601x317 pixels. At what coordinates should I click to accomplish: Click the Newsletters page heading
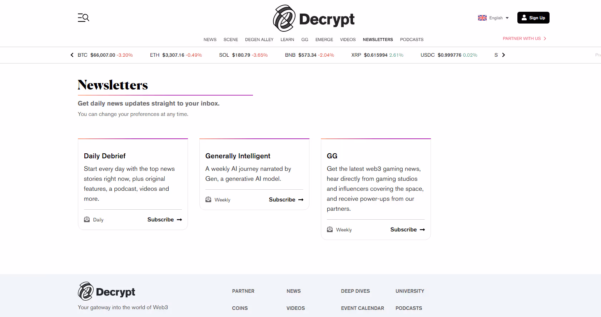point(113,85)
